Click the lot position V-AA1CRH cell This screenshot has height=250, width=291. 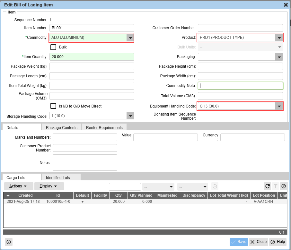tap(263, 202)
